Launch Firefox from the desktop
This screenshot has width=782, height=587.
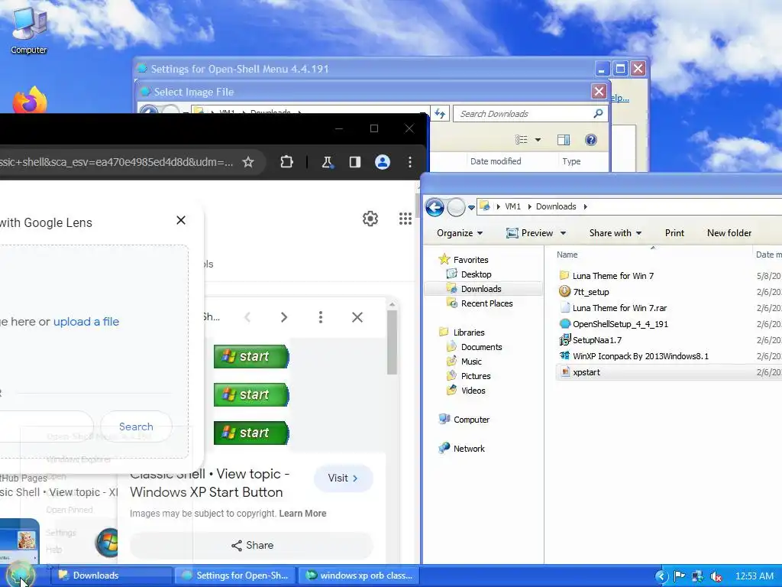click(x=30, y=100)
